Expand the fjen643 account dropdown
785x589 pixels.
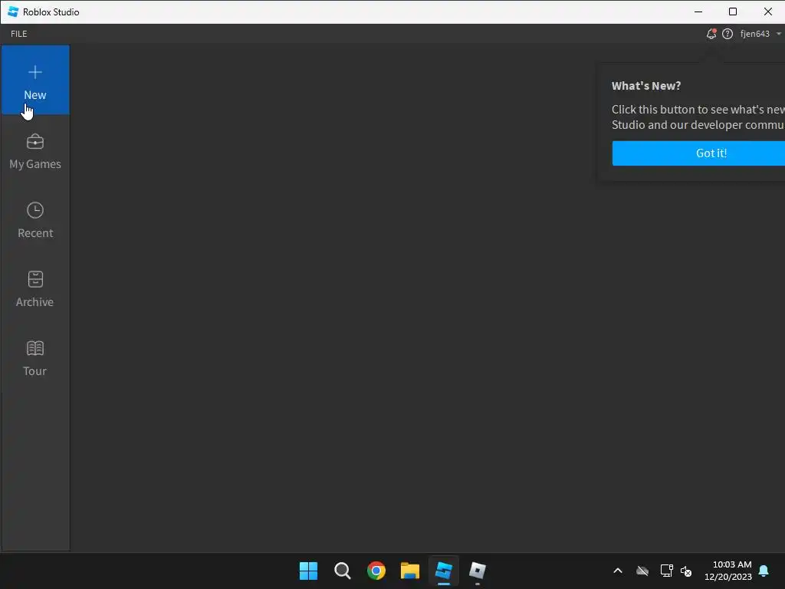[760, 34]
